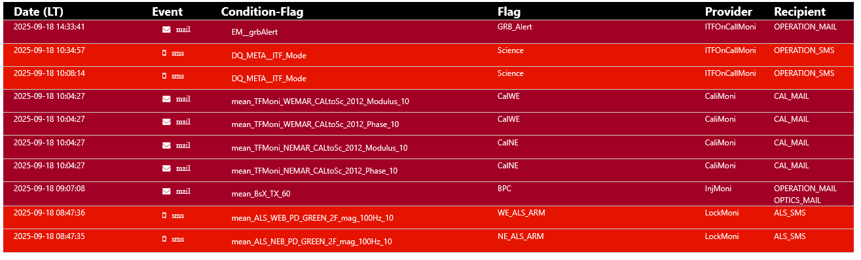The image size is (861, 260).
Task: Click mail icon for mean_BsX_TX_60 row
Action: coord(166,191)
